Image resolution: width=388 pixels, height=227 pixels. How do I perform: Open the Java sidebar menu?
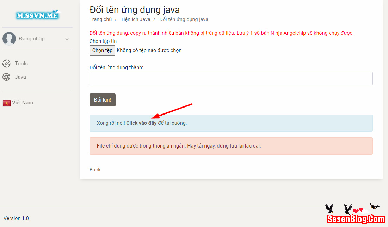(x=20, y=77)
